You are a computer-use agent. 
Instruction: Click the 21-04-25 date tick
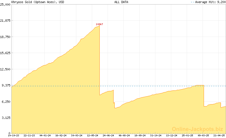coord(220,135)
